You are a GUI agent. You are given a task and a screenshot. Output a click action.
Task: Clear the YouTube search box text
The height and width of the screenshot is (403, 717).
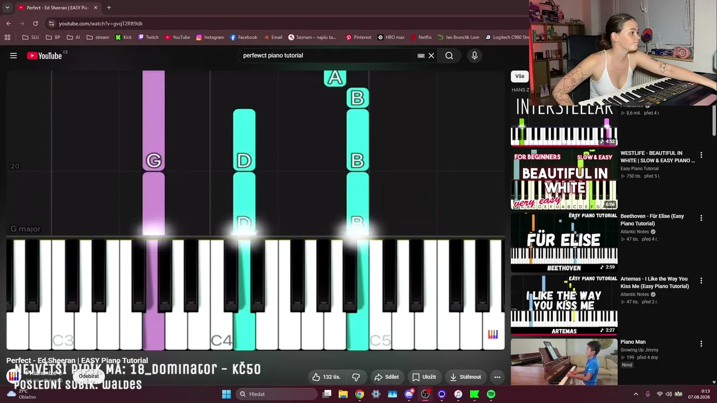click(x=431, y=55)
